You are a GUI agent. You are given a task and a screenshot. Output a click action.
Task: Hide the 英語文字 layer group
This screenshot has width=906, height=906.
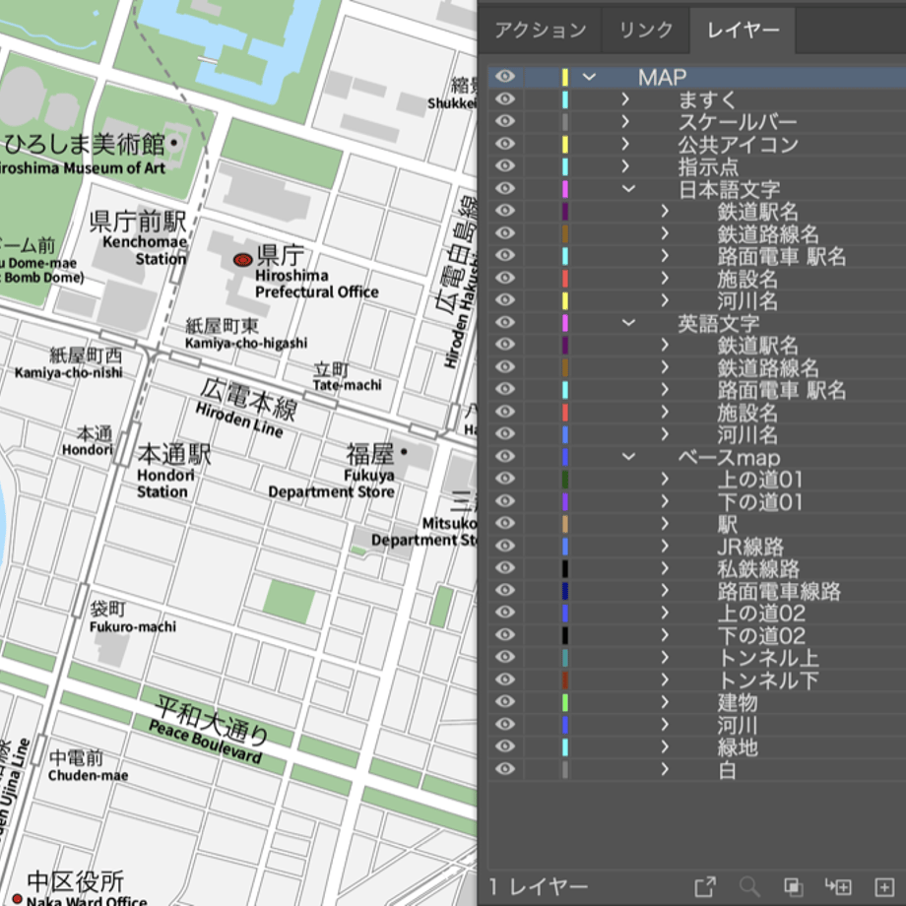coord(505,322)
